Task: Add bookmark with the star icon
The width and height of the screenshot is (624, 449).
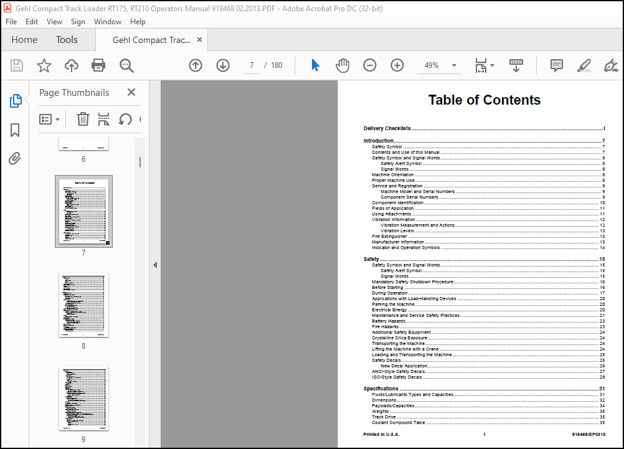Action: click(44, 65)
